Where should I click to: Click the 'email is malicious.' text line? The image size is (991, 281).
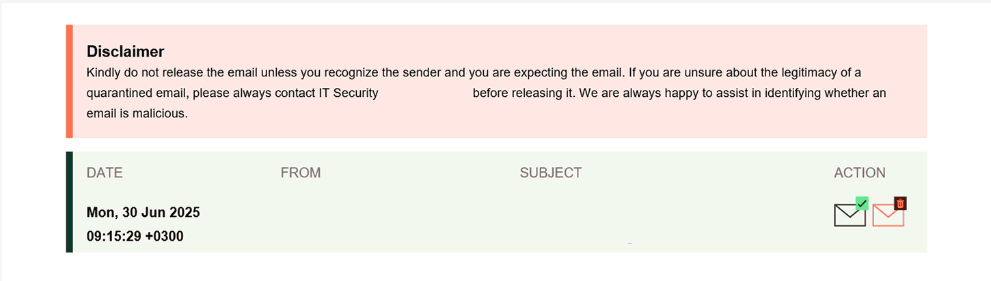137,113
